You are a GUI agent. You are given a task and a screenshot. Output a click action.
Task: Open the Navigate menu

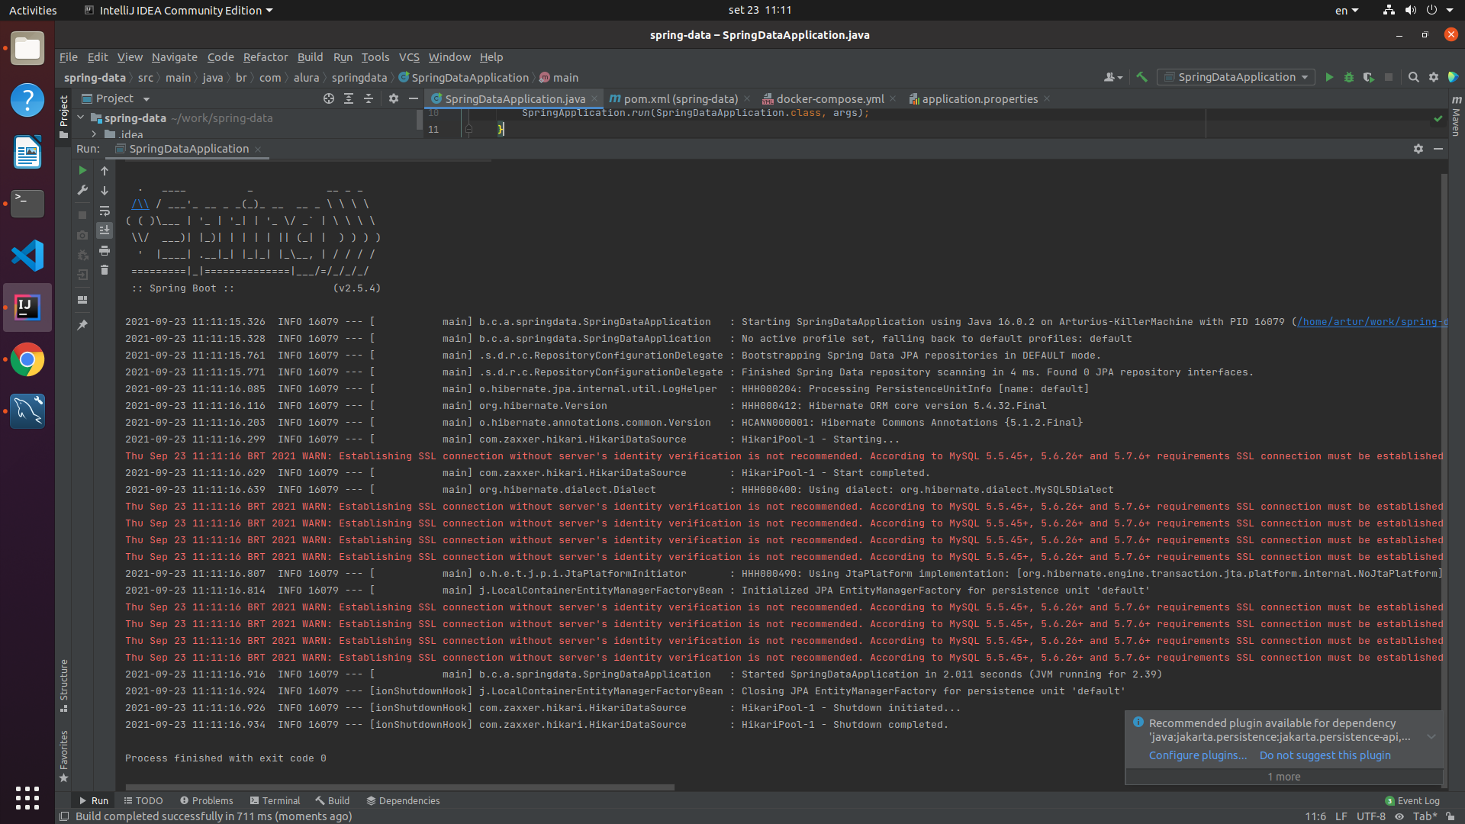[174, 57]
